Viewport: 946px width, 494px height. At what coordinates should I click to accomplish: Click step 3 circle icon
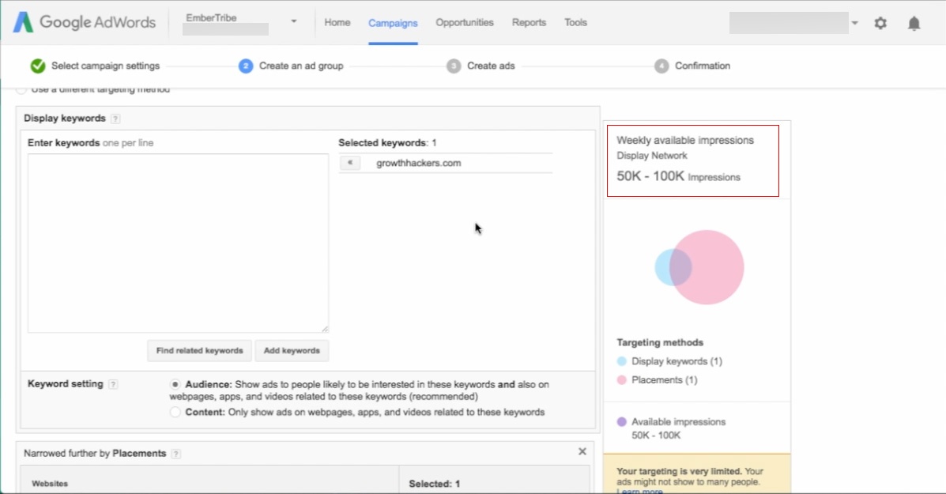[454, 66]
